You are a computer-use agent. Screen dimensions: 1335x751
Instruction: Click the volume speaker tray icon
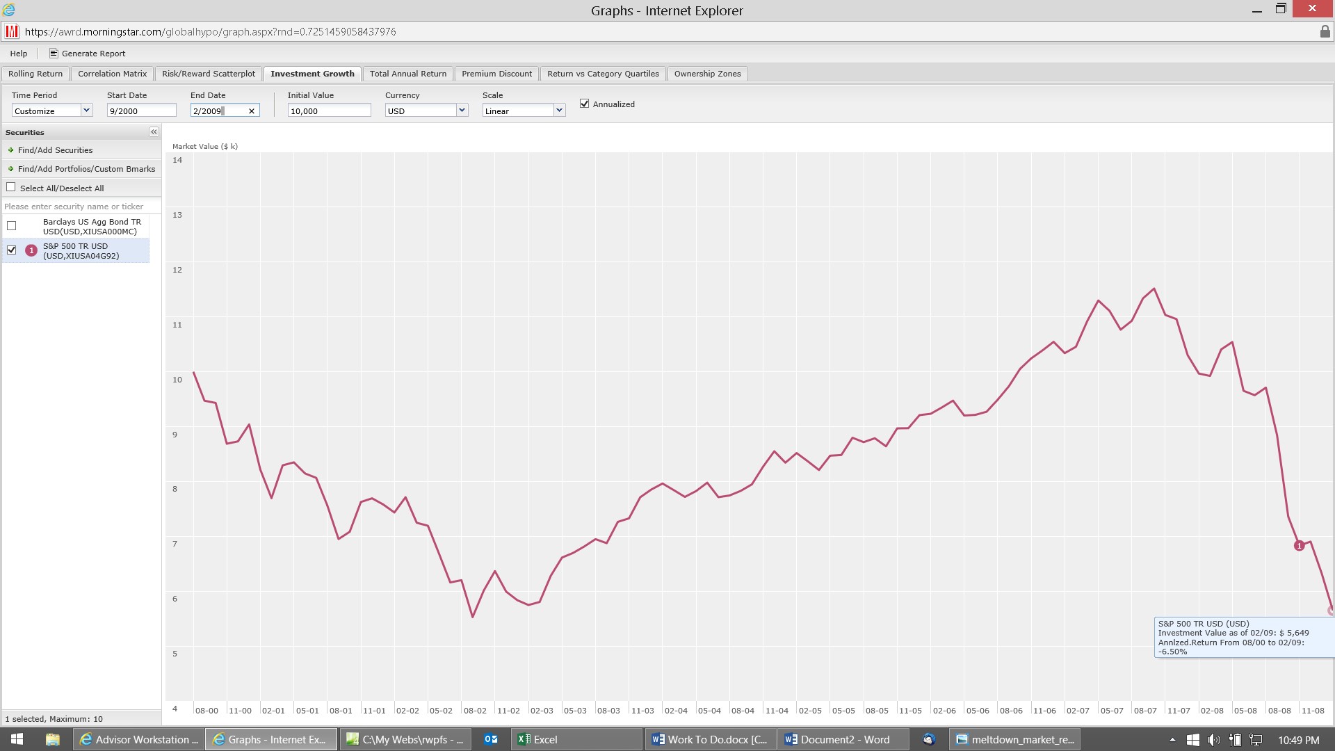(x=1214, y=740)
